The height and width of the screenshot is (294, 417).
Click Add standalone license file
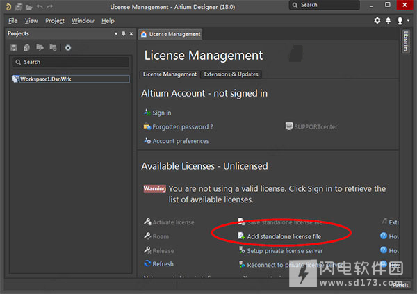coord(284,236)
